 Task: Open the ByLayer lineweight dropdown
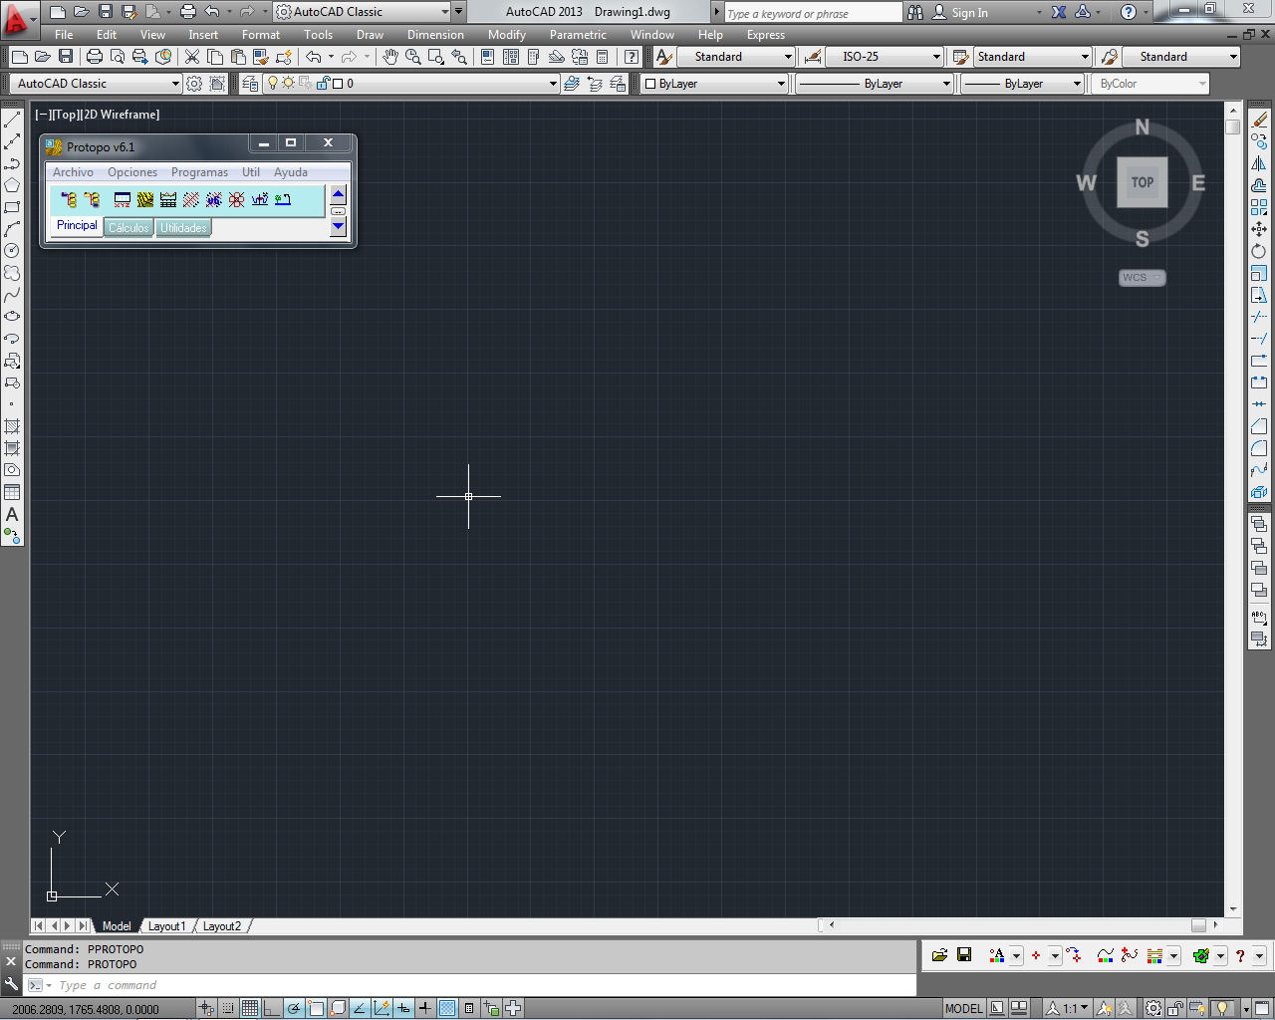point(1022,84)
